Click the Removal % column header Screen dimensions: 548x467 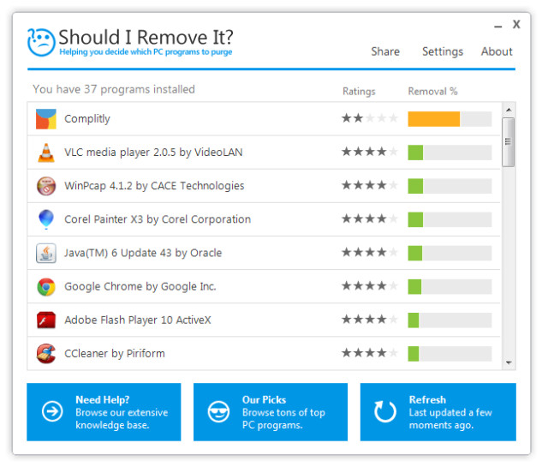point(432,92)
